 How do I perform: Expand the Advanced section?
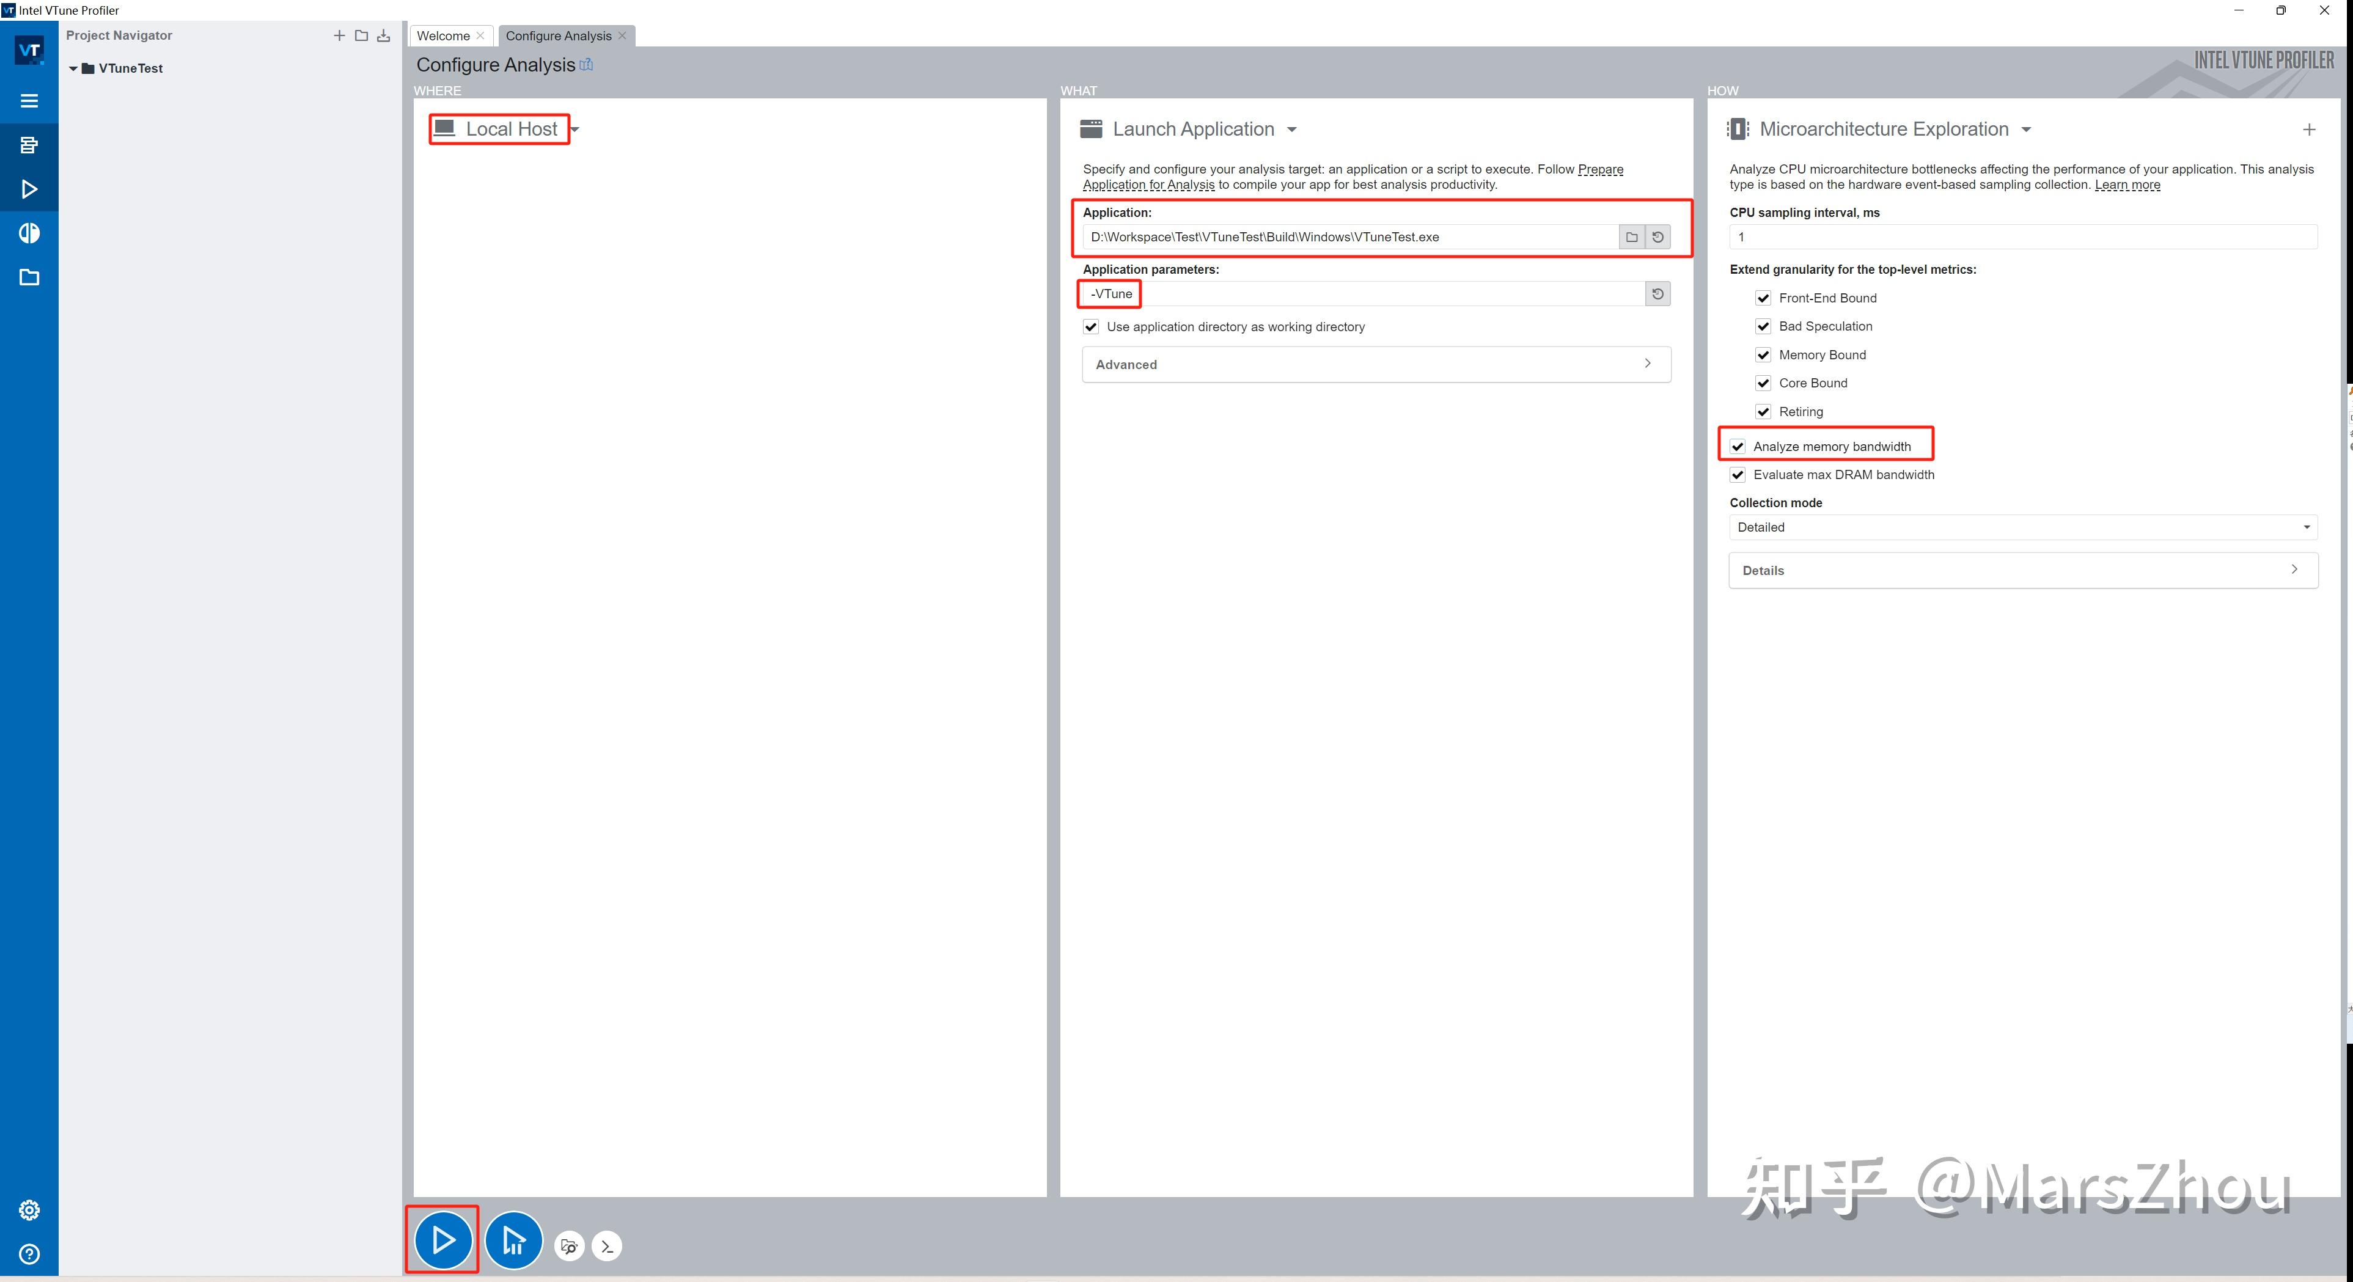[x=1376, y=364]
